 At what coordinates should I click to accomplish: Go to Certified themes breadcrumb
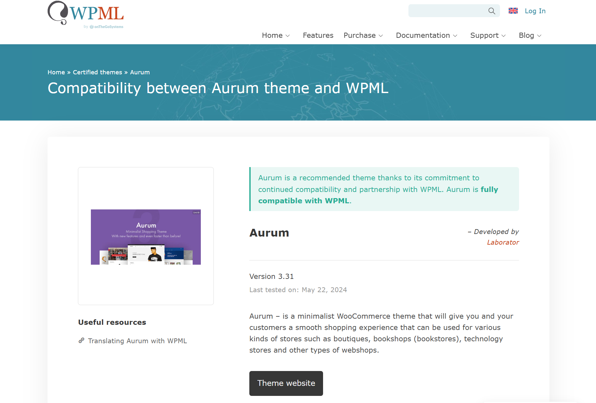point(97,72)
